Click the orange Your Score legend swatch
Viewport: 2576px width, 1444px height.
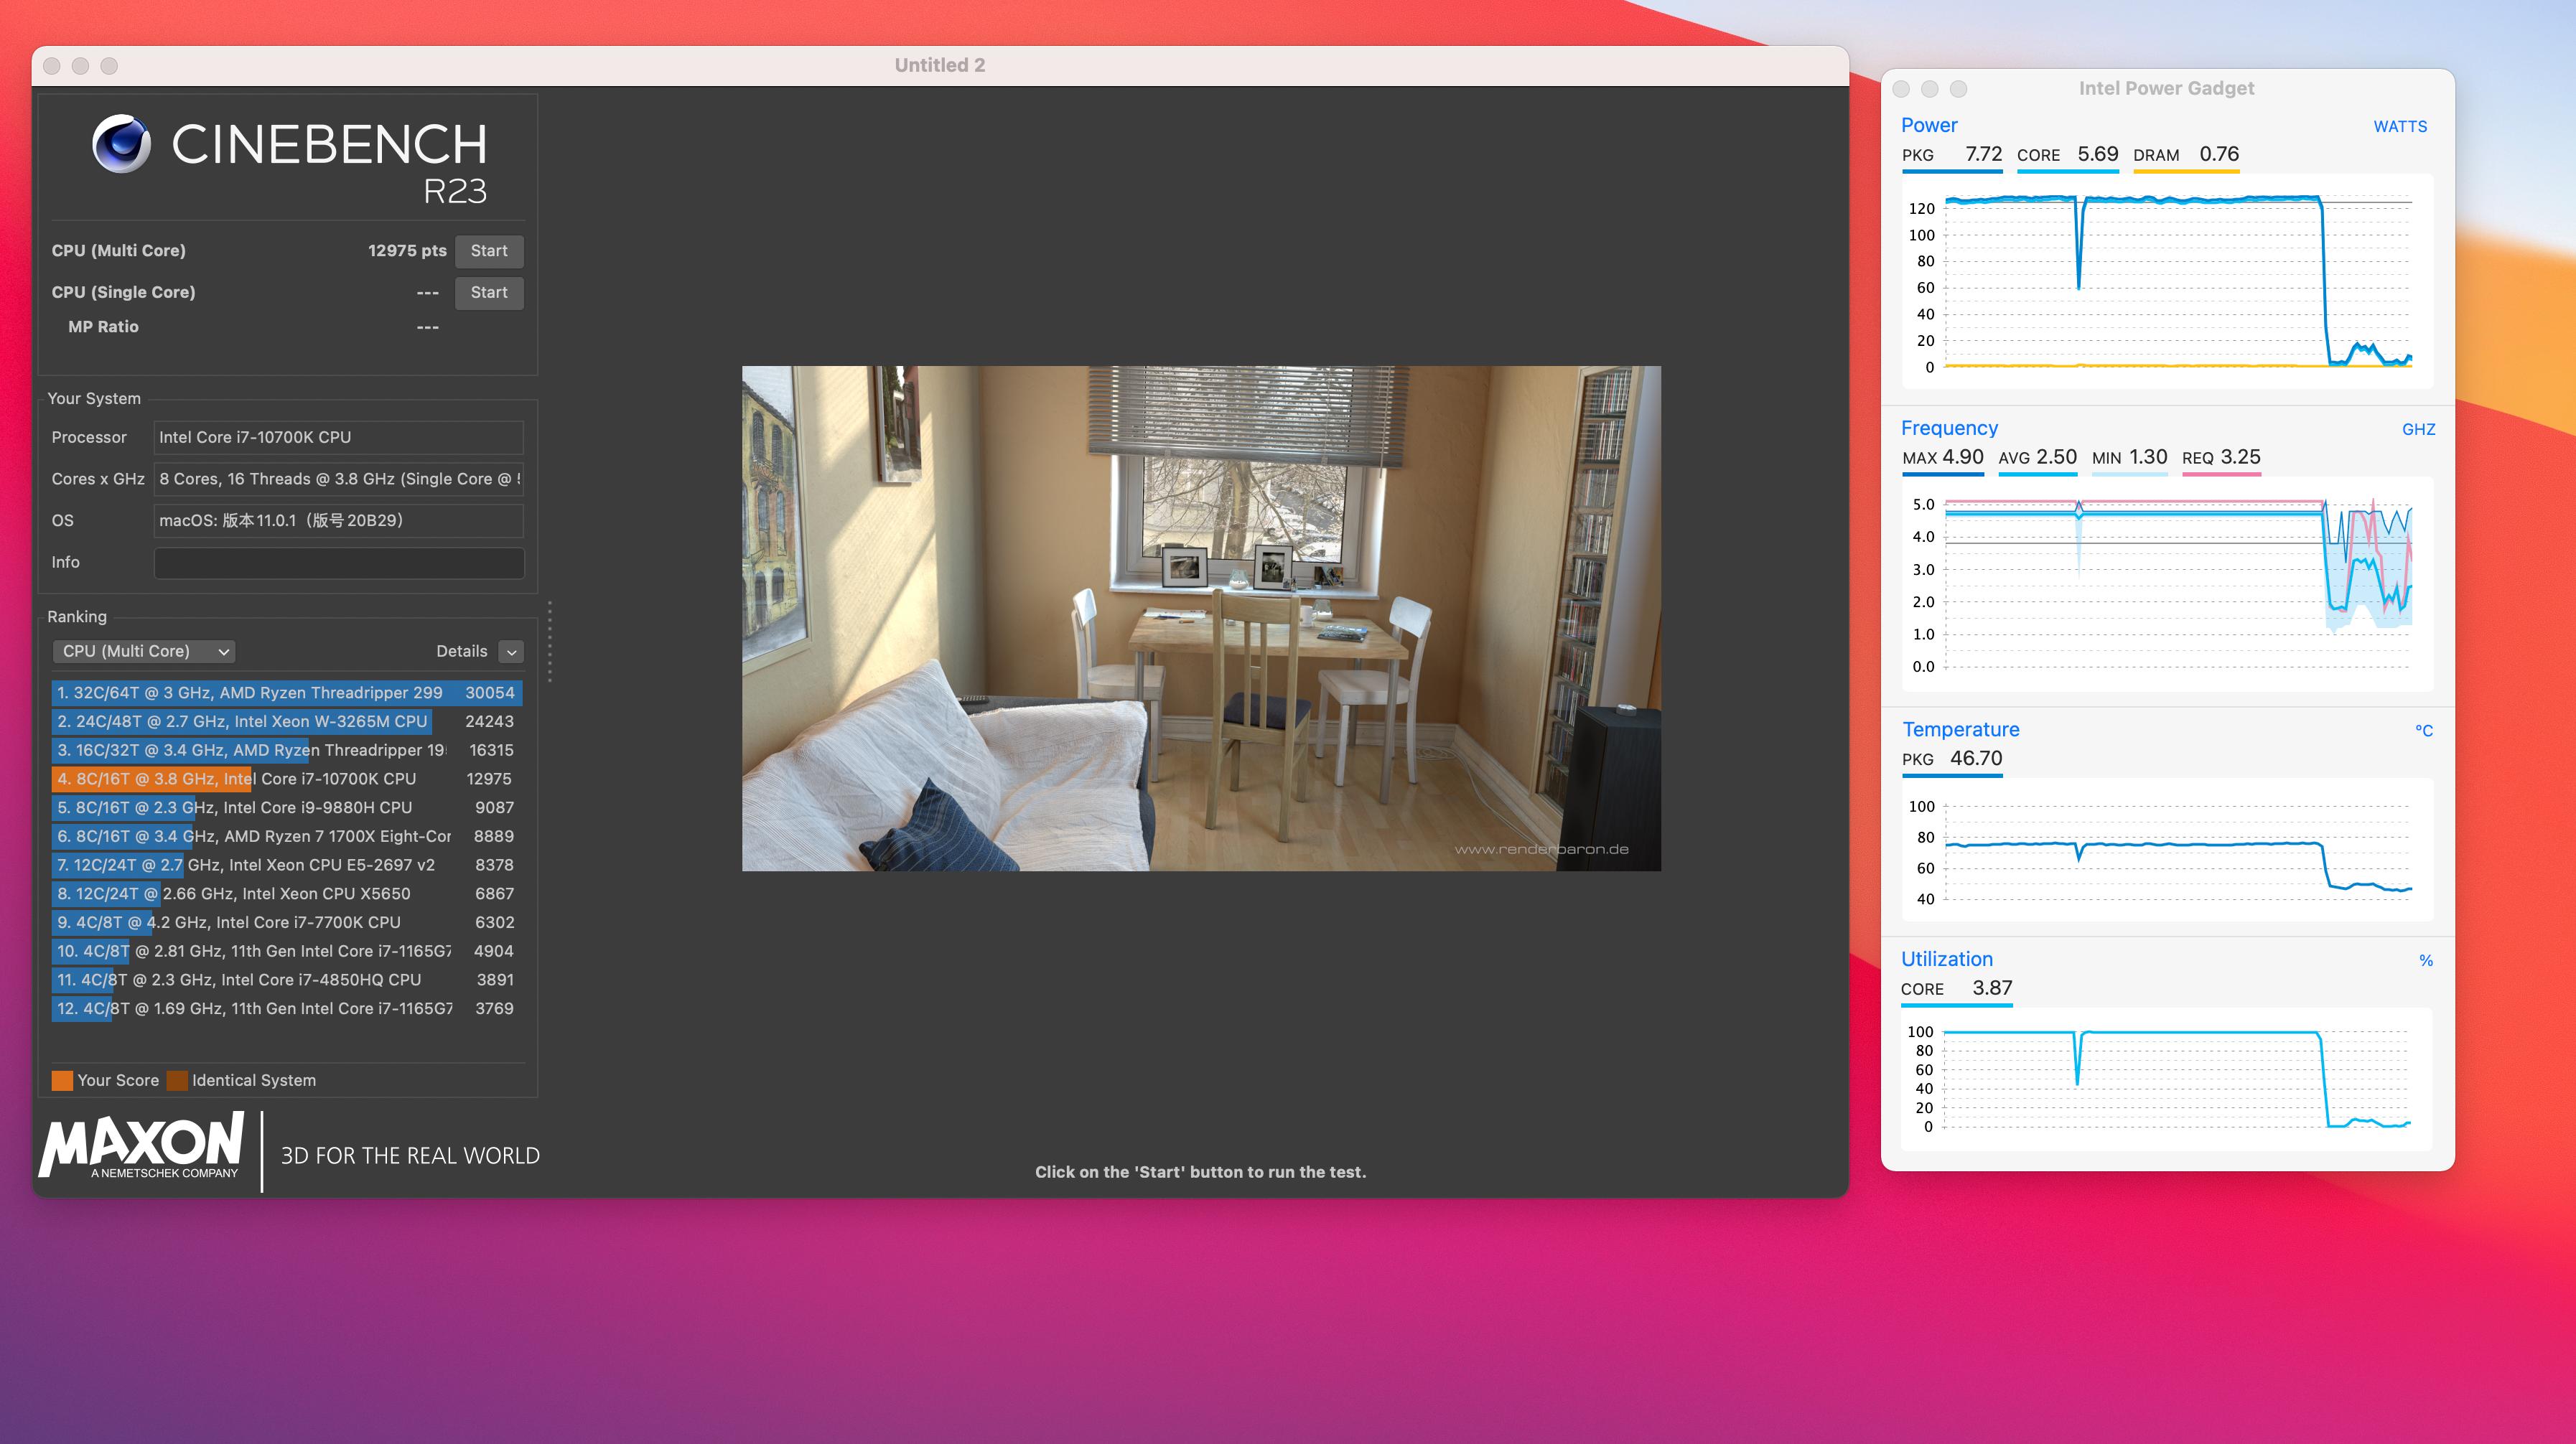tap(62, 1082)
